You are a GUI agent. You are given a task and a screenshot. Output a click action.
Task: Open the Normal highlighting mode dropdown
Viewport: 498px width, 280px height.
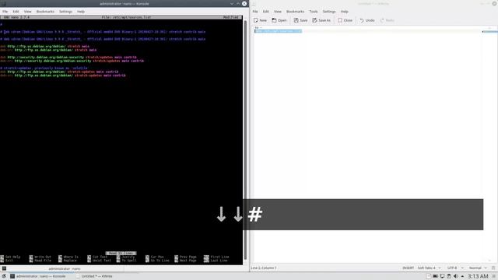point(478,268)
